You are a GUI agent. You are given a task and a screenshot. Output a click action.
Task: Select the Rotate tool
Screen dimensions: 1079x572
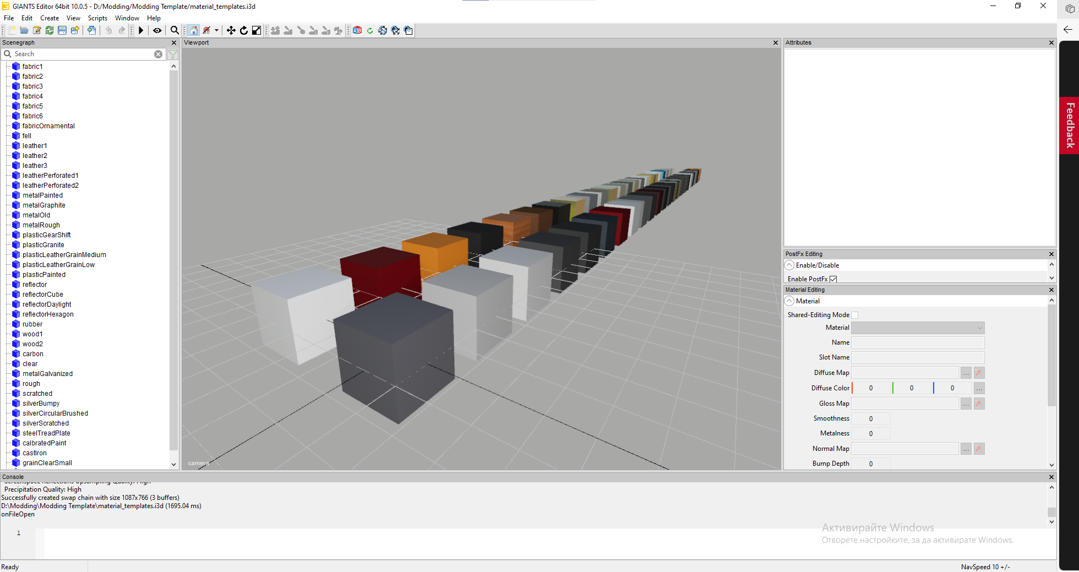(x=244, y=30)
